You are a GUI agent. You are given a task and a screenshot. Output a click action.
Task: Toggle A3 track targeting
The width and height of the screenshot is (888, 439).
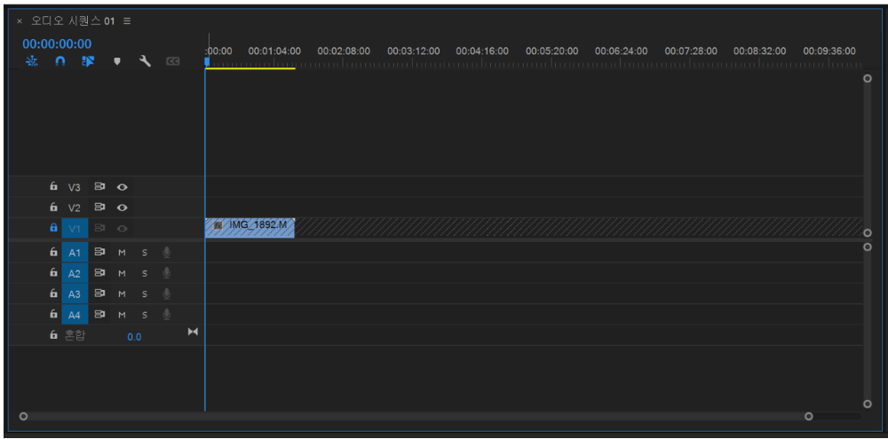[x=75, y=294]
